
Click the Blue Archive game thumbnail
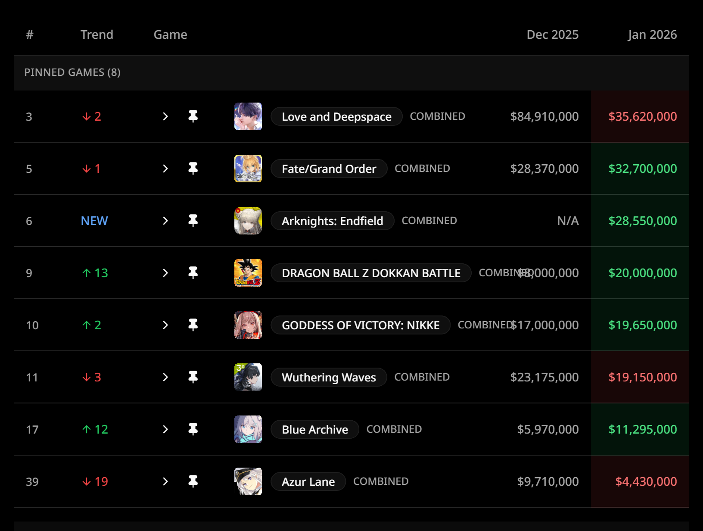click(x=248, y=429)
